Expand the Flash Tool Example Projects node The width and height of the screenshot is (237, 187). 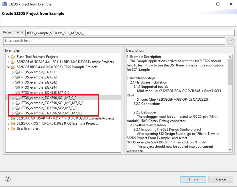coord(8,57)
